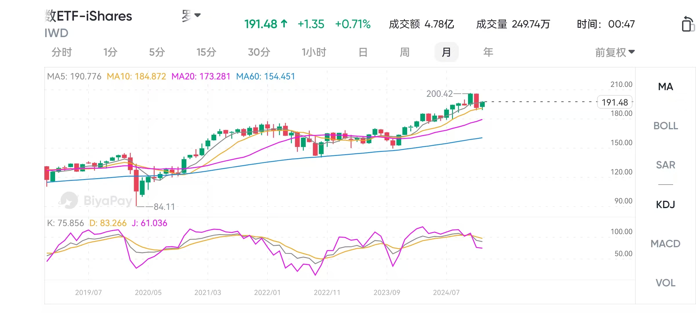Switch to the 周 weekly chart
The height and width of the screenshot is (313, 696).
[405, 52]
